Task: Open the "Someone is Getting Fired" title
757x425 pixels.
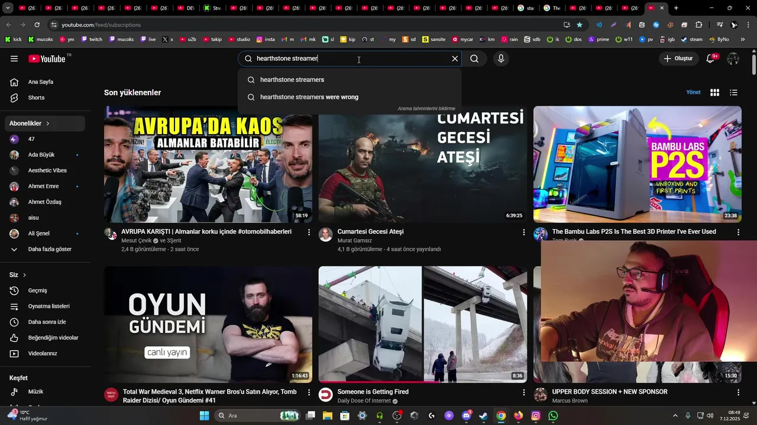Action: [x=373, y=392]
